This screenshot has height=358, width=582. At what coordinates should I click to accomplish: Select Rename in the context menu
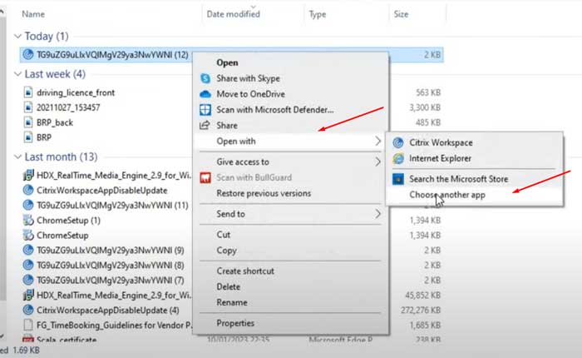point(231,302)
